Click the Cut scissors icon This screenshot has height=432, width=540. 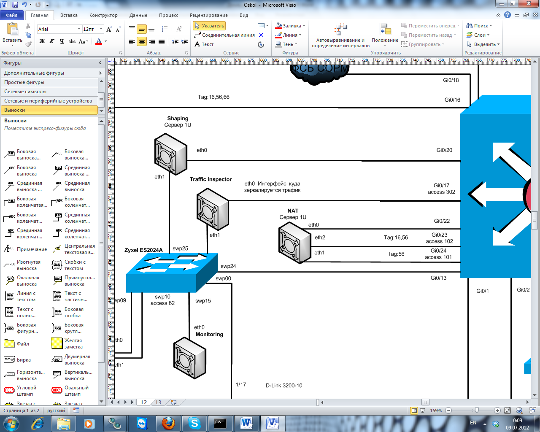click(x=28, y=26)
